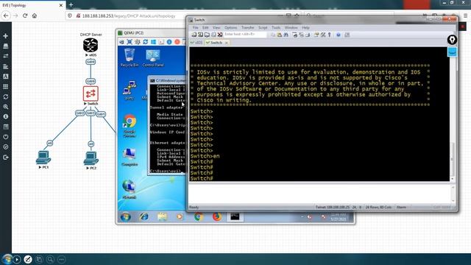Switch to the vIOS session tab

(x=196, y=43)
